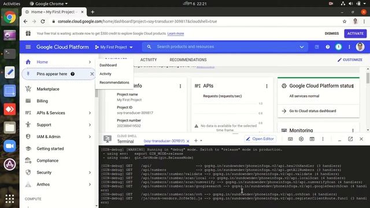Expand the Anthos submenu chevron
Screen dimensions: 370x208
90,184
